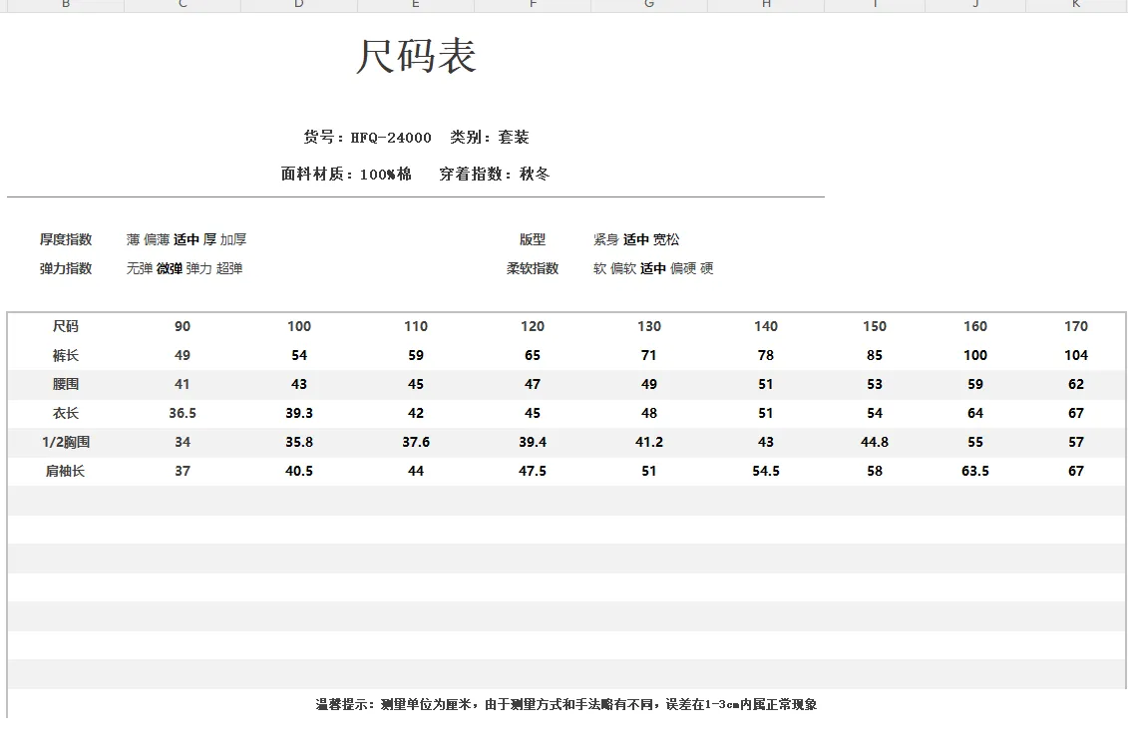This screenshot has width=1128, height=745.
Task: Select the cell containing 63.5
Action: coord(975,471)
